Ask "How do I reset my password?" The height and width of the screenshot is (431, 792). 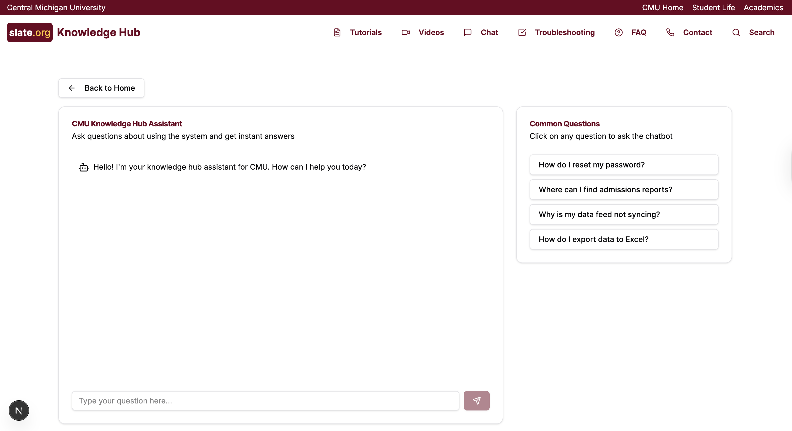tap(624, 165)
